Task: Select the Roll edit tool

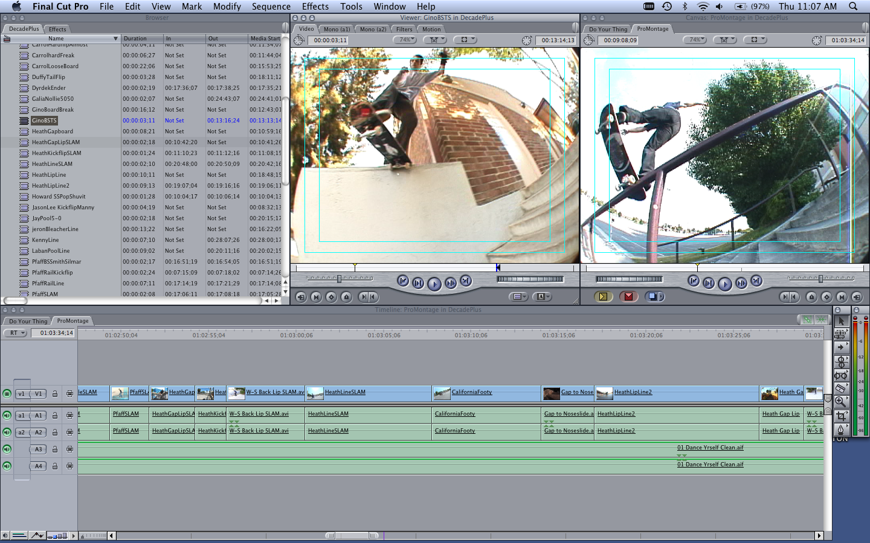Action: tap(840, 361)
